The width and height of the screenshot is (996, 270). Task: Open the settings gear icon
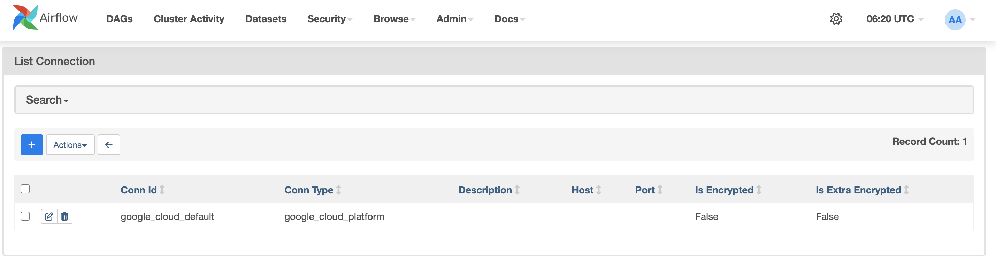point(836,19)
